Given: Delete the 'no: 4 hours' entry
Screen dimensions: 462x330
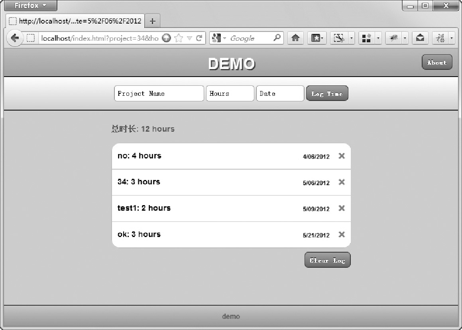Looking at the screenshot, I should [342, 156].
